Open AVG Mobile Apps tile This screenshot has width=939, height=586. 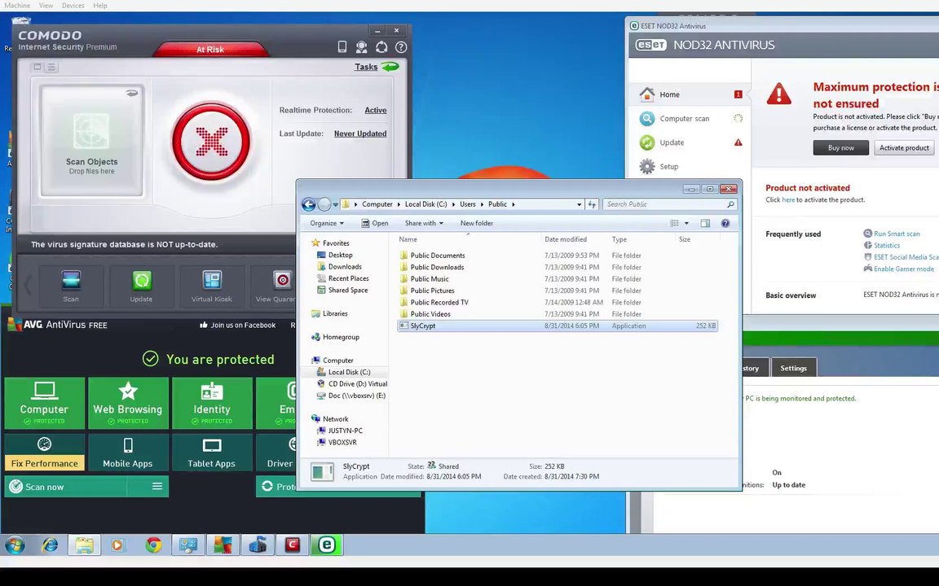point(128,453)
